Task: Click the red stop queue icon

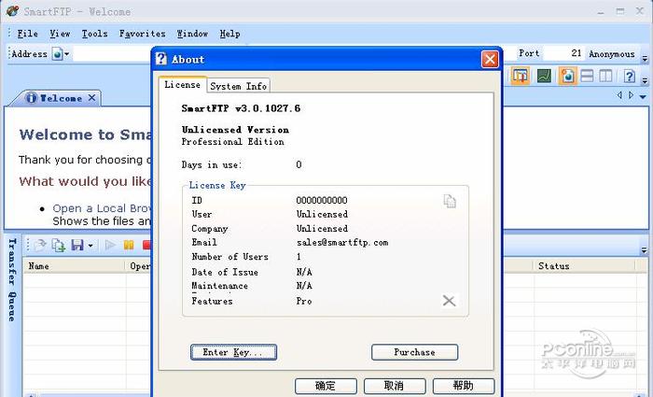Action: coord(146,245)
